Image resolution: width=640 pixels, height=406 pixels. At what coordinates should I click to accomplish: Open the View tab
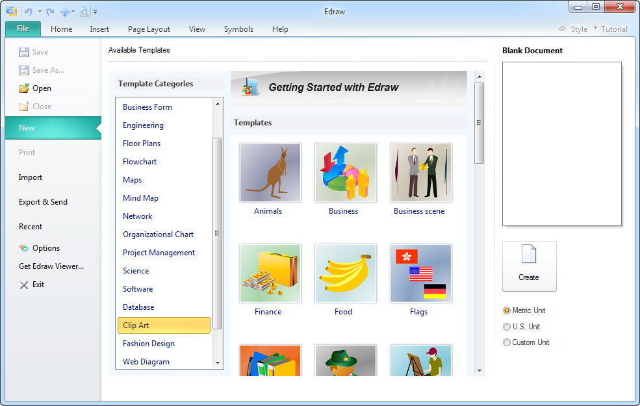[x=197, y=29]
